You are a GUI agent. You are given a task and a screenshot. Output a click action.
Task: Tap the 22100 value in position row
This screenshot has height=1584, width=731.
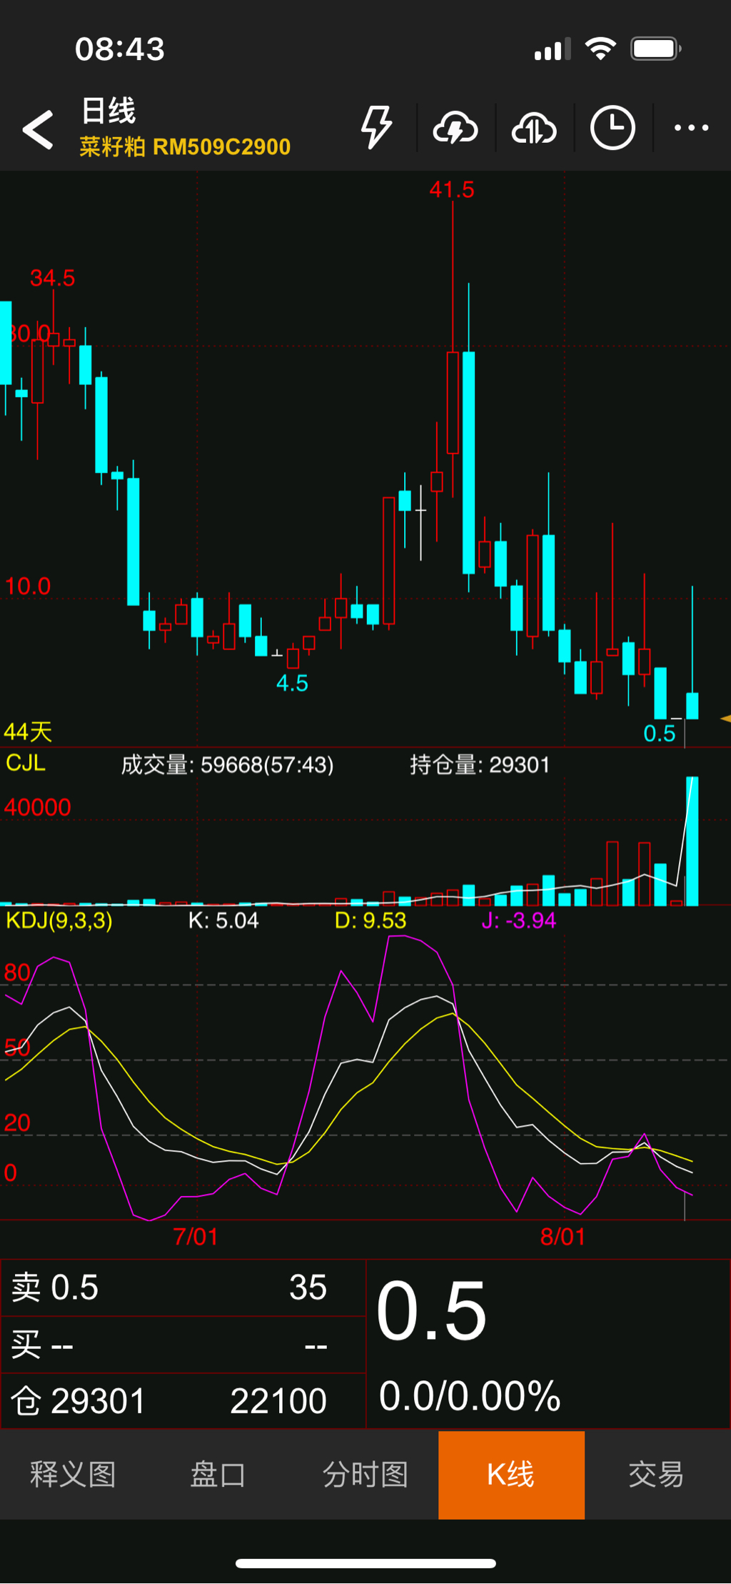[278, 1401]
